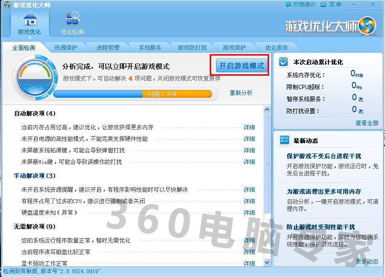Click the 问题：7项 progress bar

click(x=133, y=94)
